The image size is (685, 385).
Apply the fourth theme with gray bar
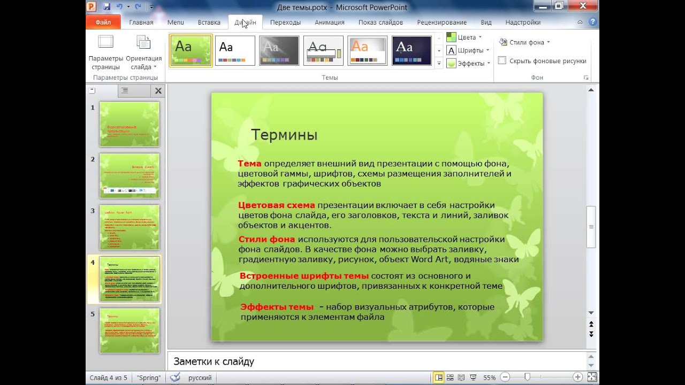coord(323,50)
